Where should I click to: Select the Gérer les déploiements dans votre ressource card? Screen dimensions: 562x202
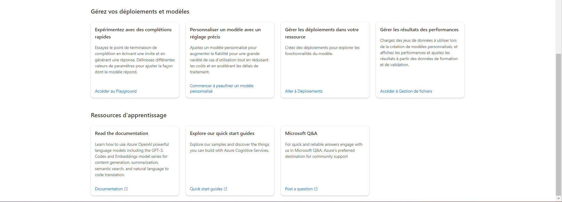point(325,60)
